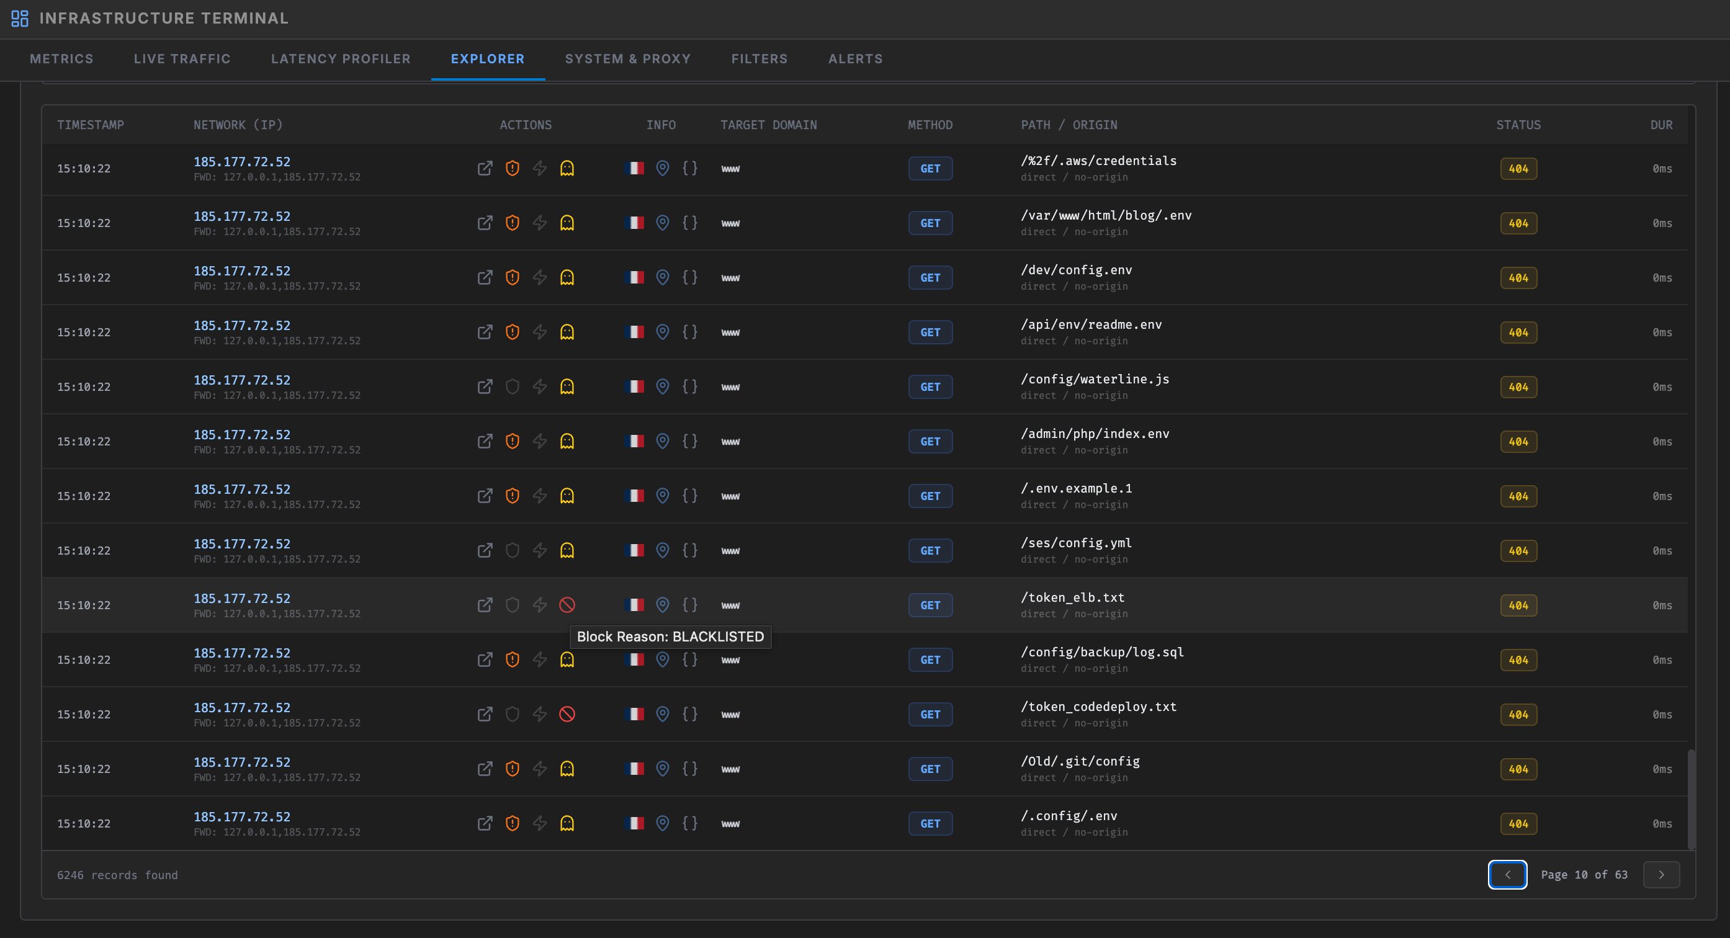
Task: Click map pin icon in /dev/config.env row
Action: [x=662, y=277]
